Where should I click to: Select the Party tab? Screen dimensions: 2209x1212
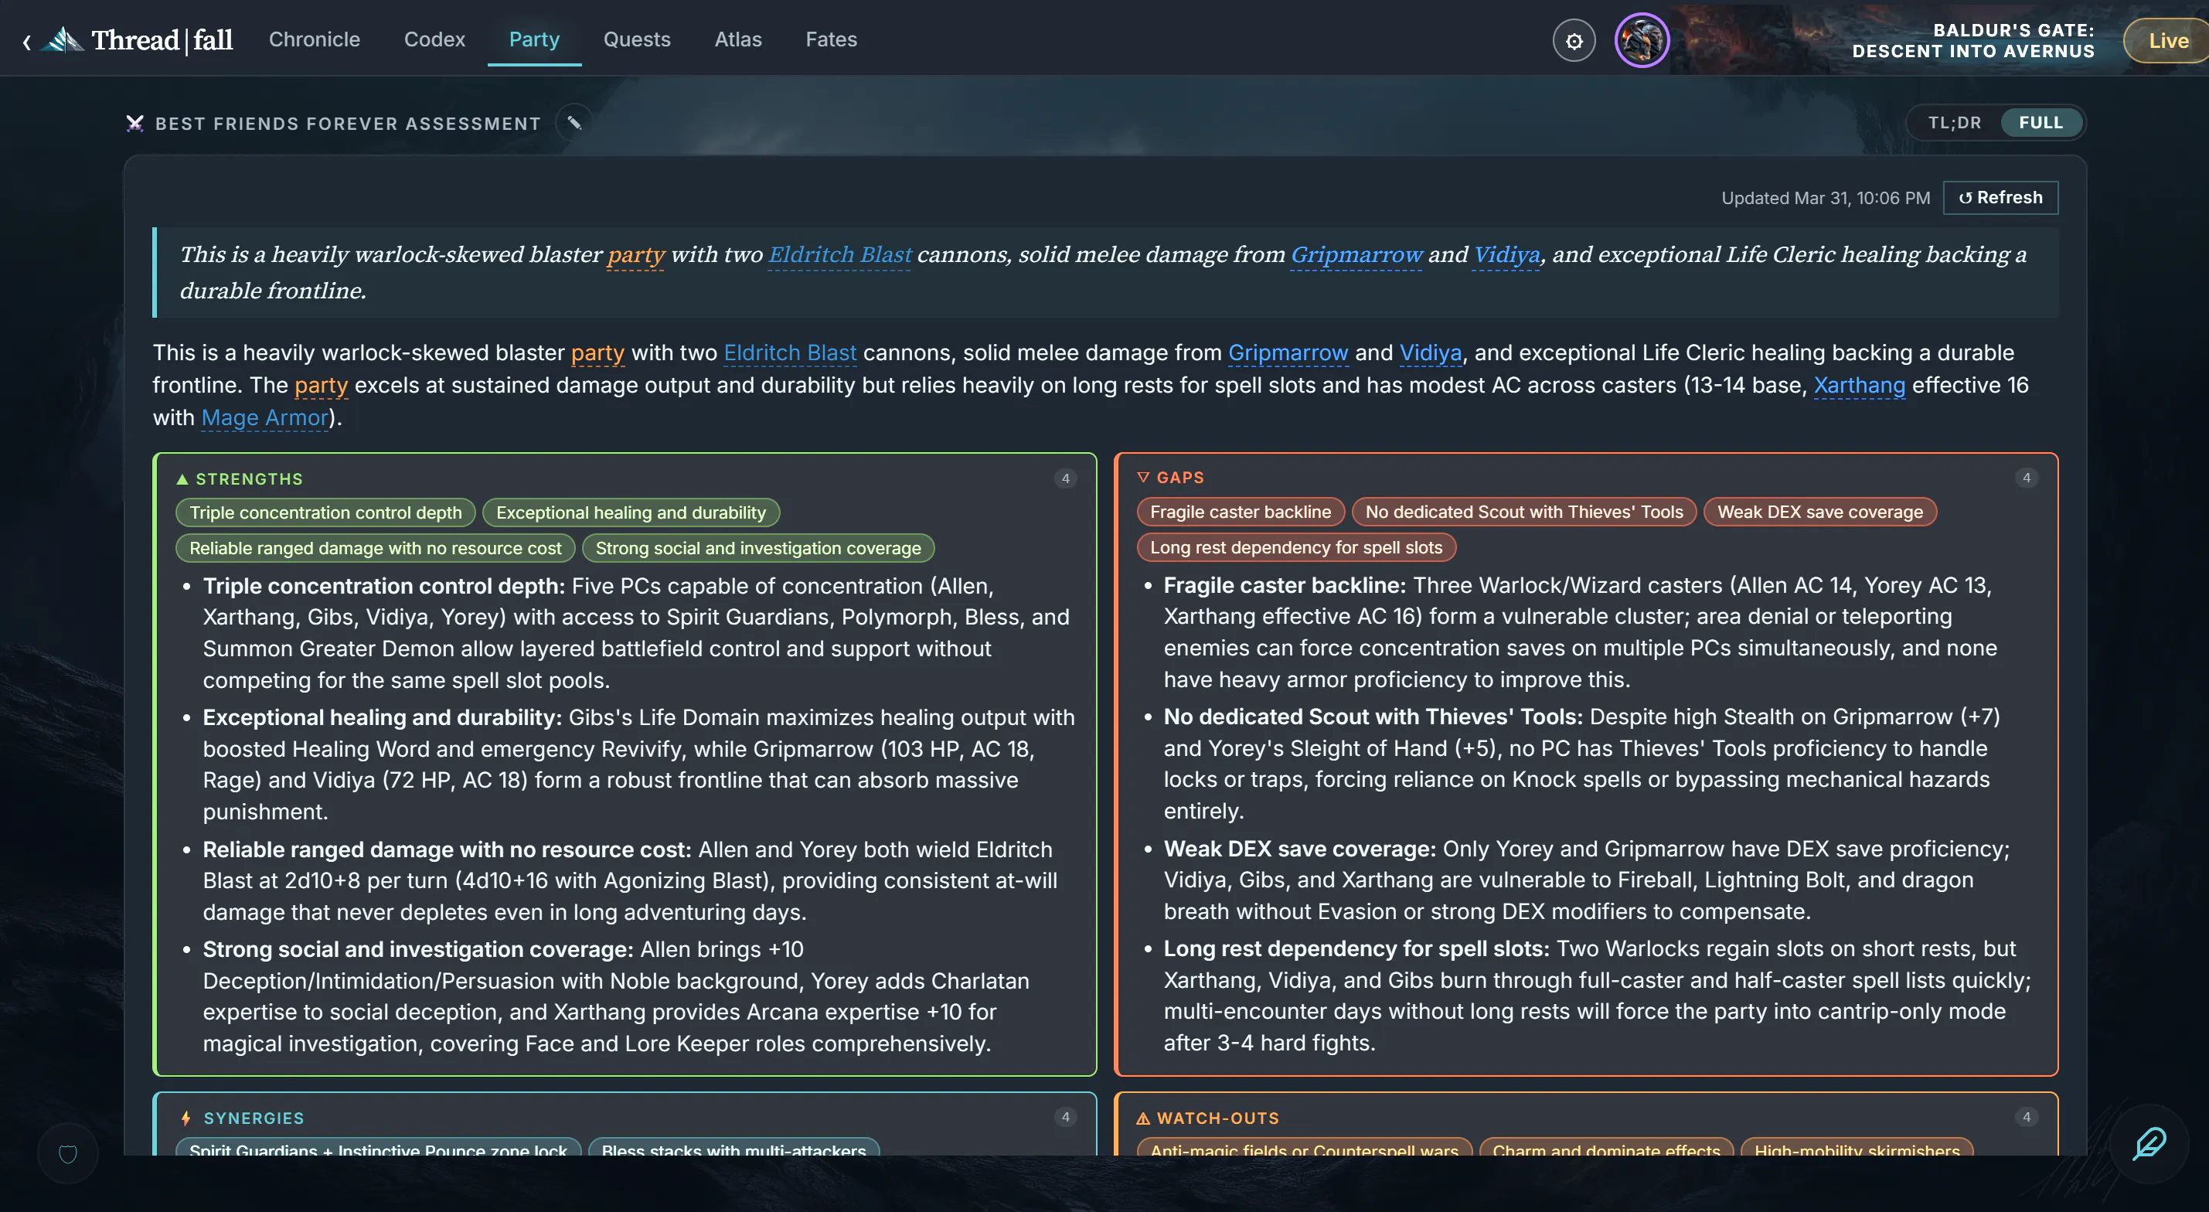pyautogui.click(x=534, y=39)
